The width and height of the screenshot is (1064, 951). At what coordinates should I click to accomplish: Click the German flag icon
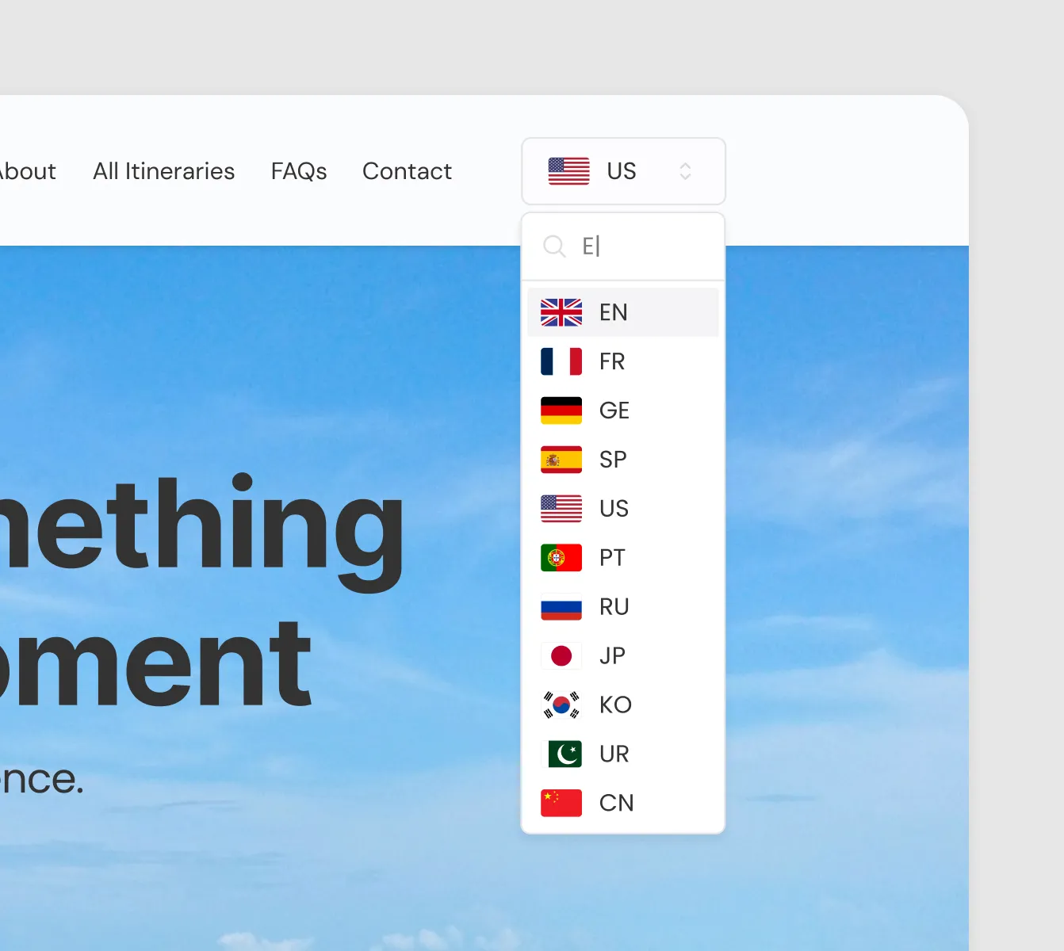tap(561, 411)
